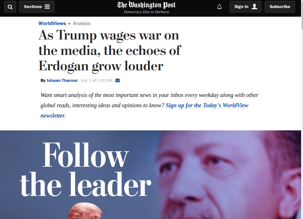Click the 'Democracy Dies in Darkness' tagline
This screenshot has width=303, height=219.
[146, 12]
